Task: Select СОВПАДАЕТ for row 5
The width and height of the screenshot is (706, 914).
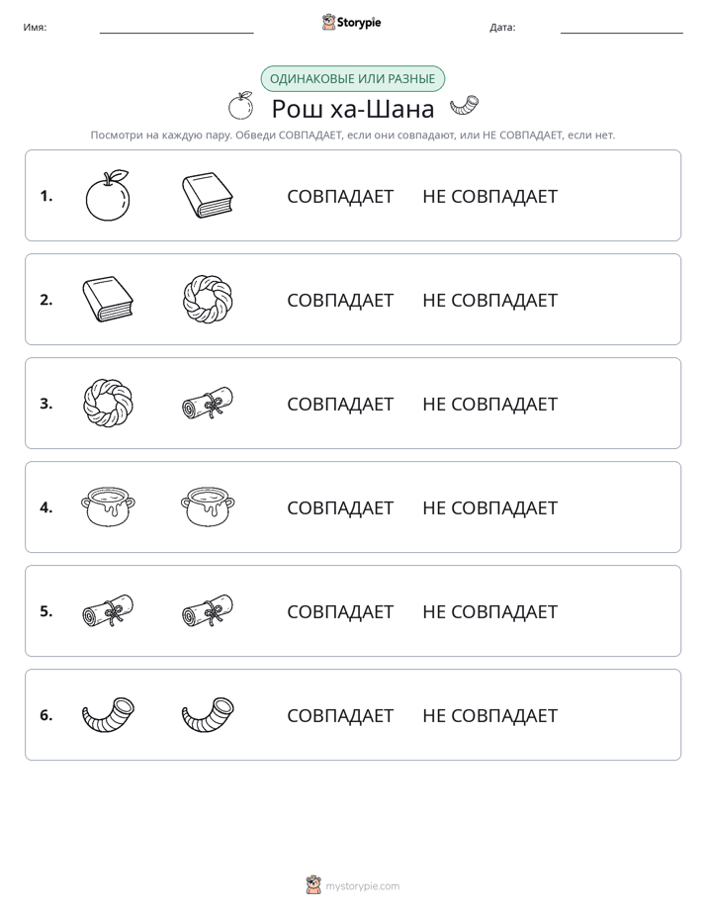Action: coord(340,611)
